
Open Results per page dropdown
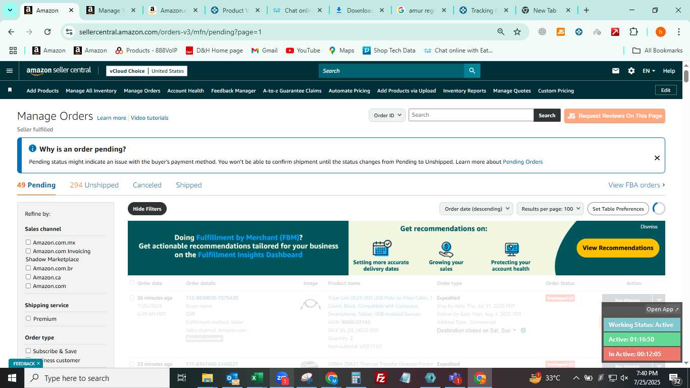tap(550, 209)
